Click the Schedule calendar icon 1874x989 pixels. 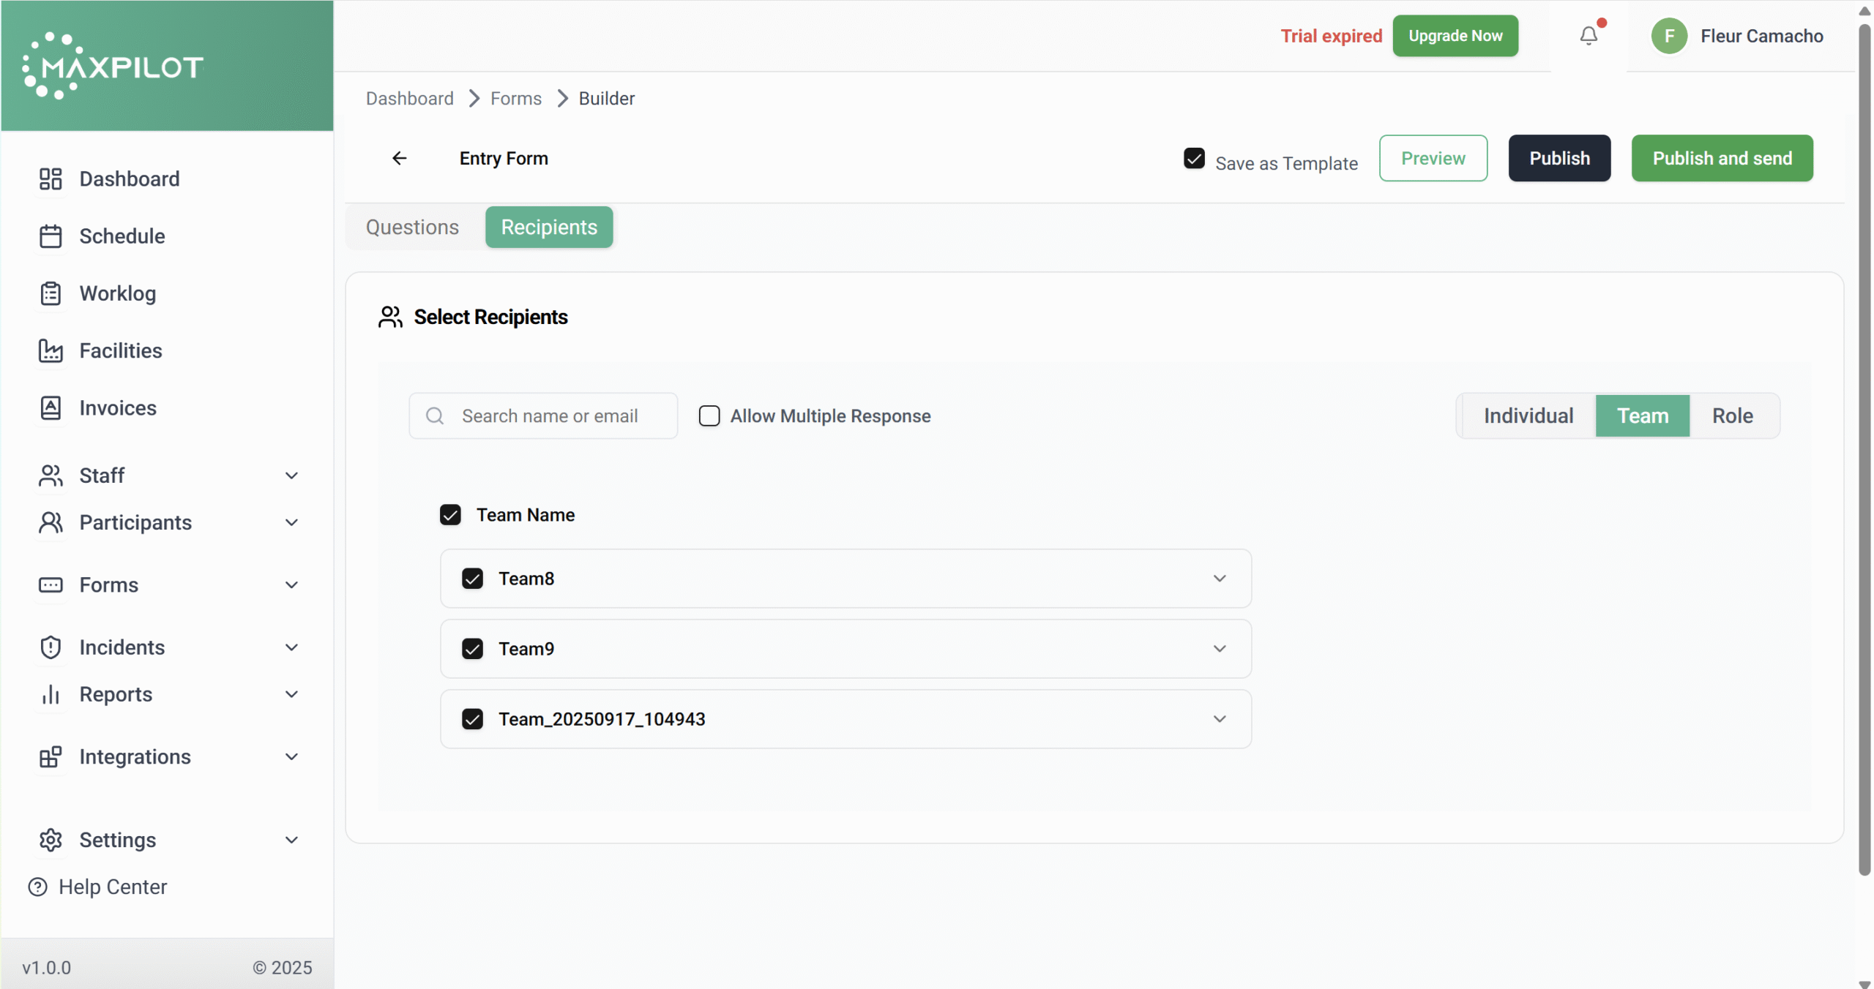pyautogui.click(x=51, y=236)
